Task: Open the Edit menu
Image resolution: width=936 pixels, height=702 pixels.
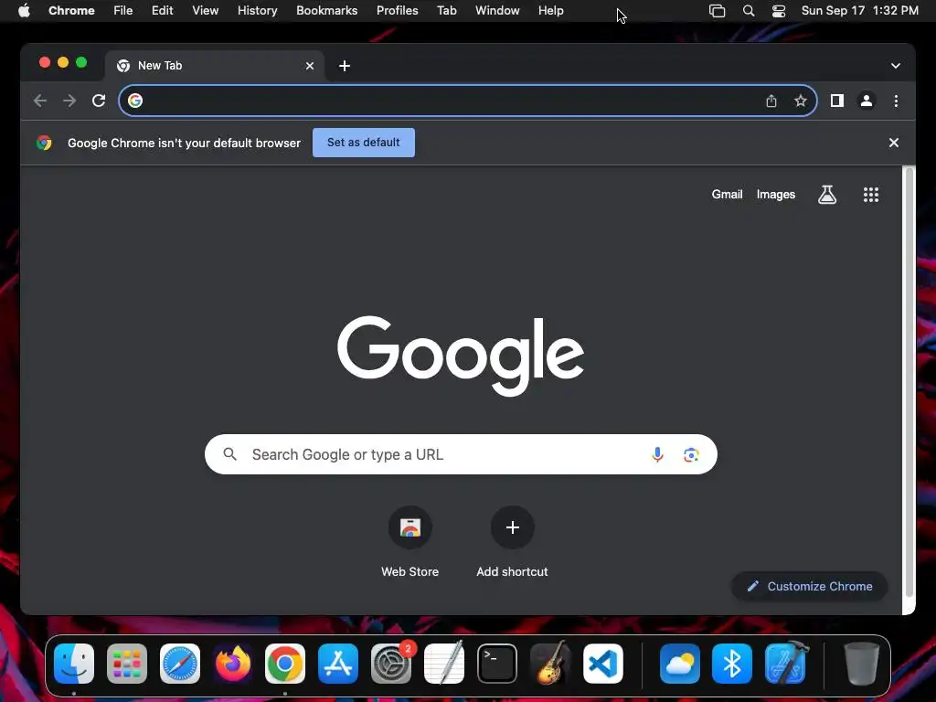Action: point(163,11)
